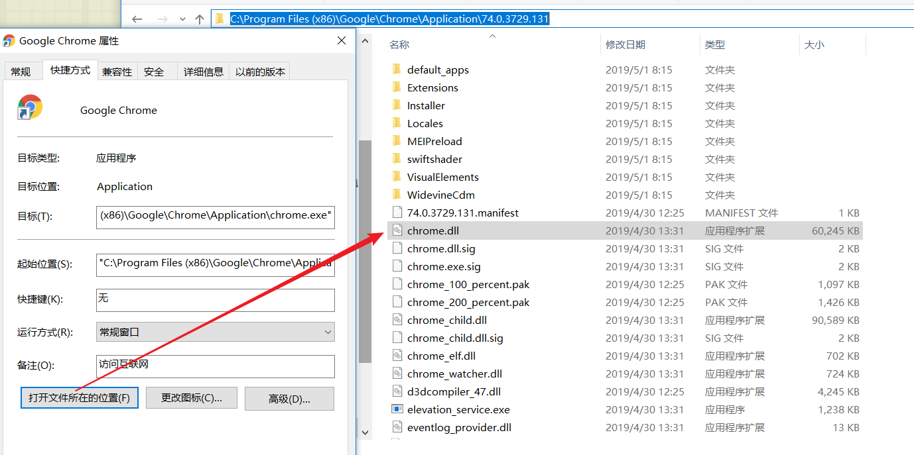Click the 更改图标 button
The height and width of the screenshot is (455, 914).
pyautogui.click(x=192, y=398)
